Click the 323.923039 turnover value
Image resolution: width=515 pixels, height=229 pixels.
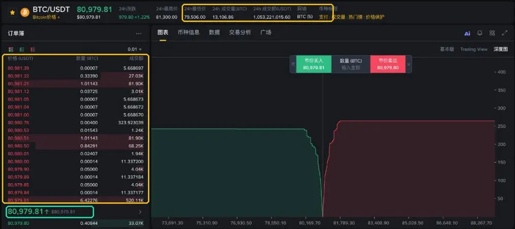[130, 122]
